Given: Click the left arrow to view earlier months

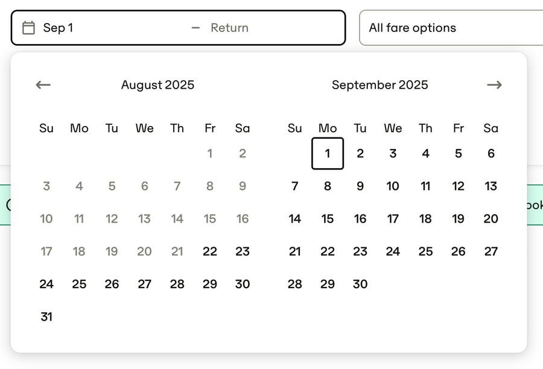Looking at the screenshot, I should click(43, 85).
